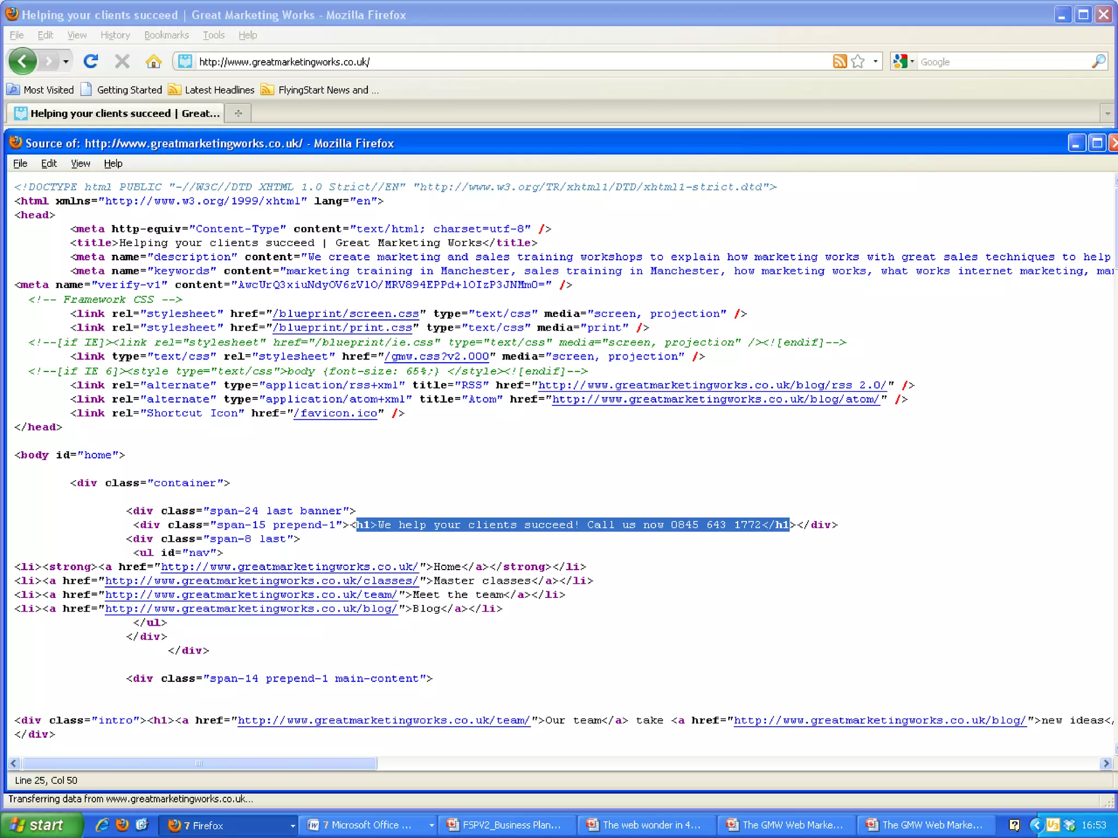1118x838 pixels.
Task: Open a new tab with plus button
Action: click(x=238, y=113)
